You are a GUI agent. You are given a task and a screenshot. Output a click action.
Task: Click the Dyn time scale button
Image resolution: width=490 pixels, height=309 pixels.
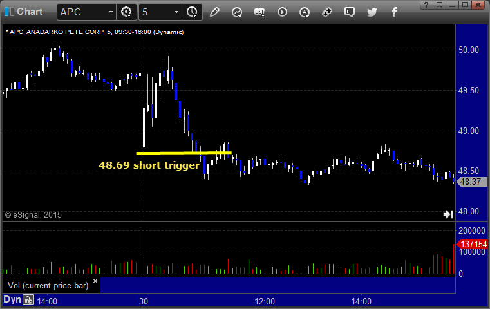12,299
